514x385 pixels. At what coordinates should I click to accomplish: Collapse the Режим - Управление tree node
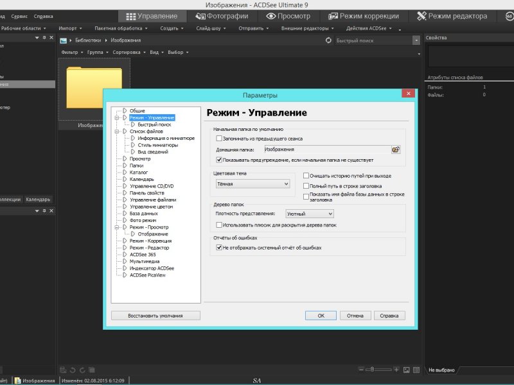[x=117, y=118]
